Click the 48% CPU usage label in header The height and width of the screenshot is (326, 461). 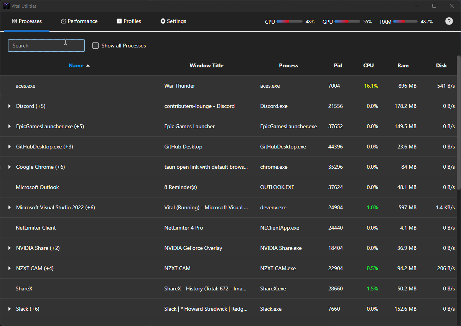[310, 22]
